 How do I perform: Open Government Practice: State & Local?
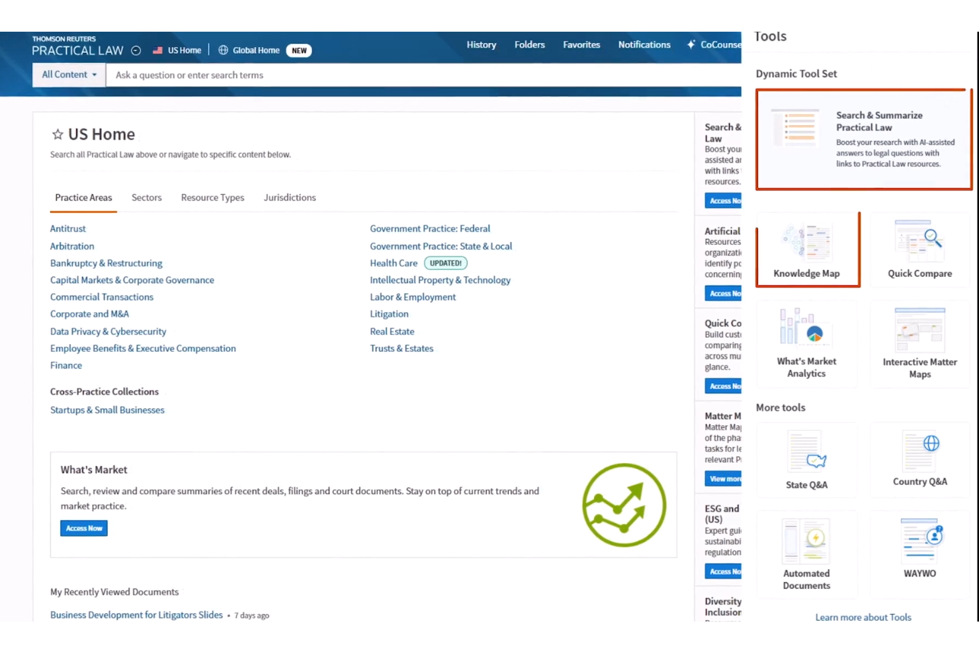coord(441,246)
